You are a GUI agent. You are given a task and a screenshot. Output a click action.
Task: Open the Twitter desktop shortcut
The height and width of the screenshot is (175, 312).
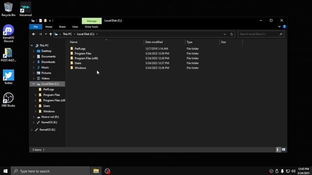click(x=8, y=77)
